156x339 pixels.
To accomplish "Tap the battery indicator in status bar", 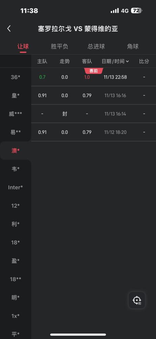I will point(137,11).
